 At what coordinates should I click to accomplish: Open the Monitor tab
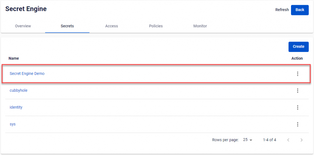(x=200, y=26)
